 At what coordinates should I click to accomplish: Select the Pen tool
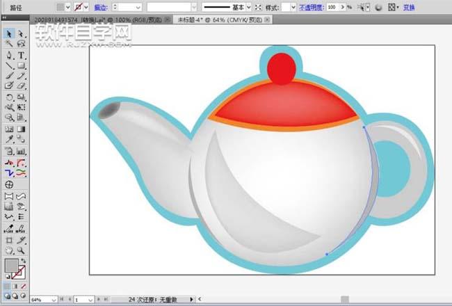9,54
